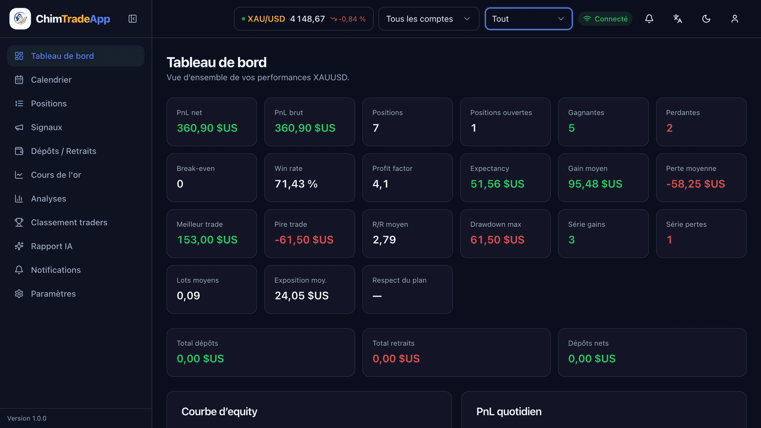Click the Expectancy 51,56 $US value

coord(497,184)
